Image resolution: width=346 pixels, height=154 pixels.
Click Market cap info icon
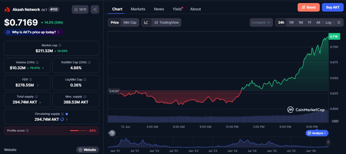[60, 46]
